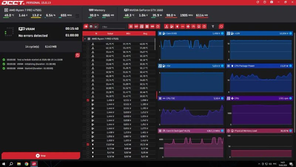296x167 pixels.
Task: Toggle the temperature sensor type filter
Action: coord(166,26)
